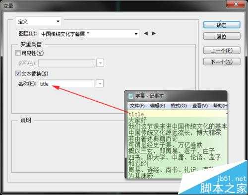
Task: Go to previous layer with 上一个(P)
Action: click(222, 51)
